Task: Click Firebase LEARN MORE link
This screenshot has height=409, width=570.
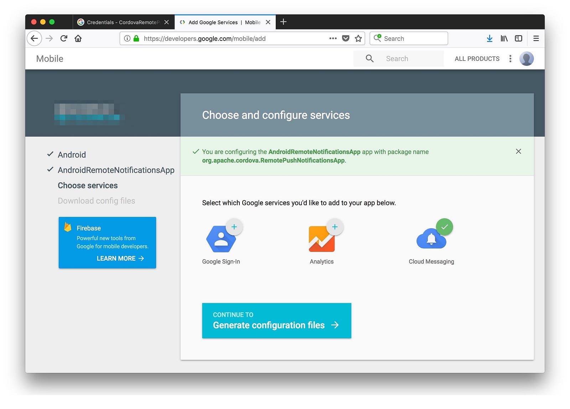Action: (x=120, y=258)
